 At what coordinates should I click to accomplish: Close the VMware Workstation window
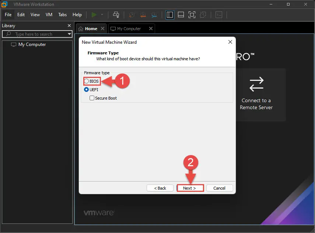pyautogui.click(x=305, y=4)
